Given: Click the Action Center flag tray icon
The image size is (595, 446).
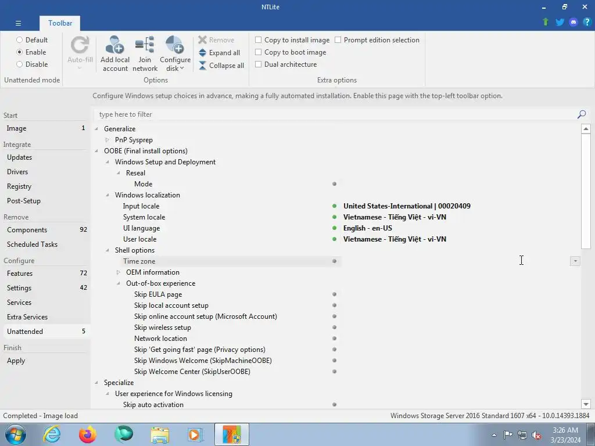Looking at the screenshot, I should pyautogui.click(x=508, y=434).
